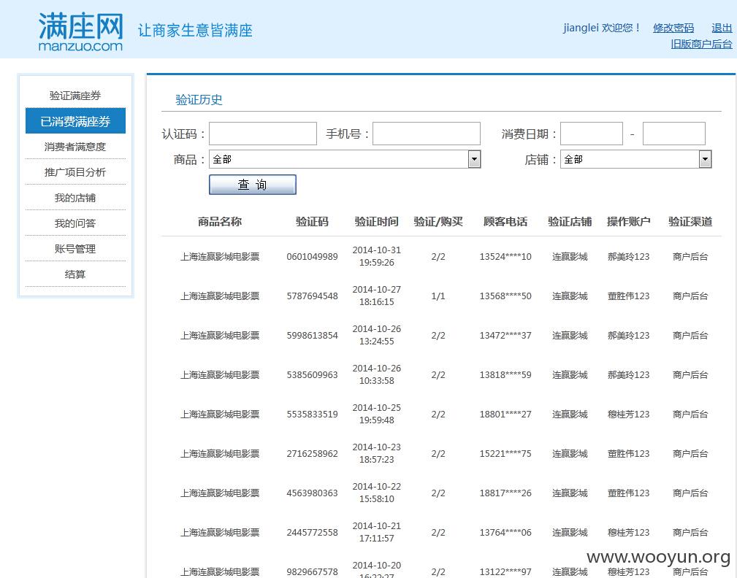Click the 修改密码 link
This screenshot has width=737, height=578.
673,28
